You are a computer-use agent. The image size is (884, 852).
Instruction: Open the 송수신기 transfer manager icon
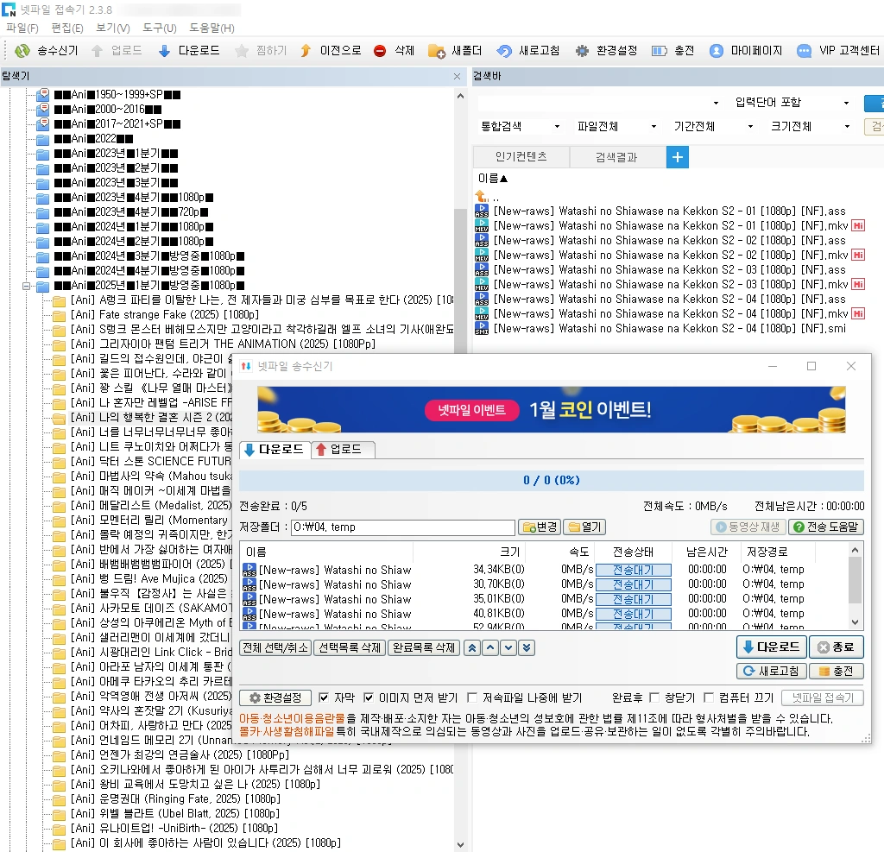coord(22,51)
